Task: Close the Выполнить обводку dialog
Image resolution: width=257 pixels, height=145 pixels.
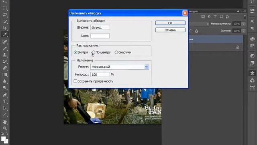Action: pos(185,13)
